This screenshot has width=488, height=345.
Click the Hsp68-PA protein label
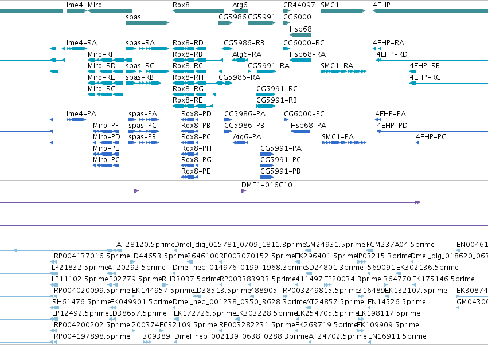pos(309,126)
